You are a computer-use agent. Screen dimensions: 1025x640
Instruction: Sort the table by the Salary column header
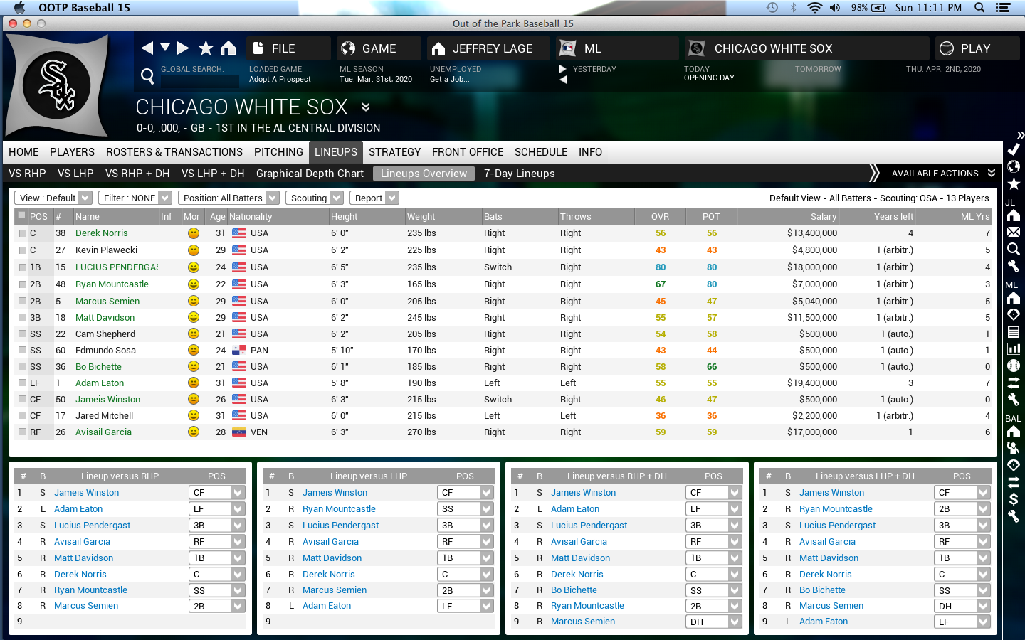coord(789,216)
